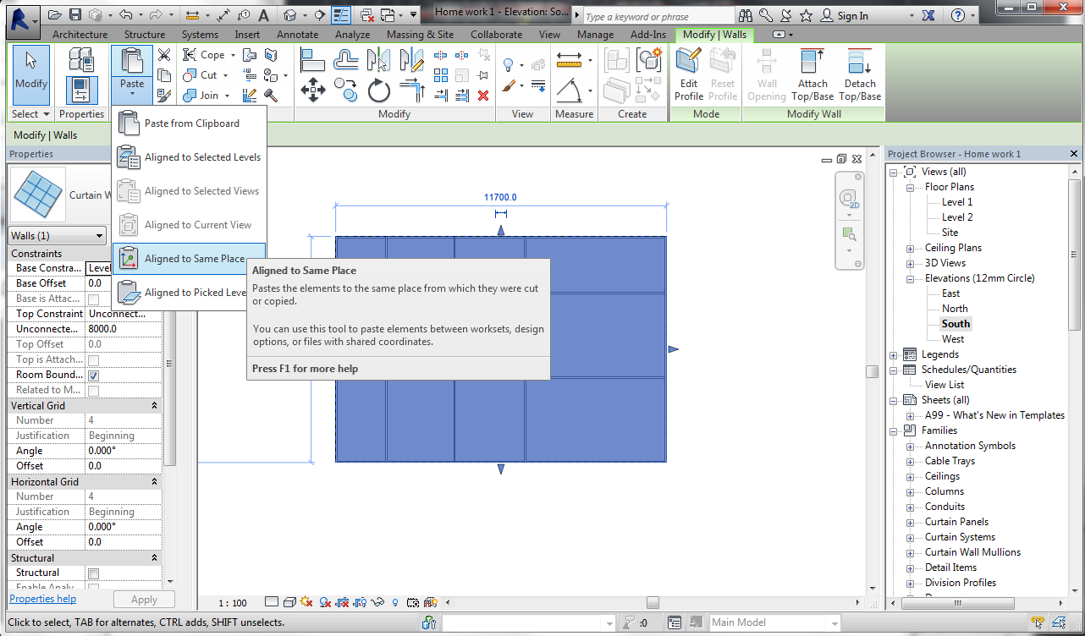The width and height of the screenshot is (1085, 636).
Task: Select the Cope tool
Action: [x=206, y=54]
